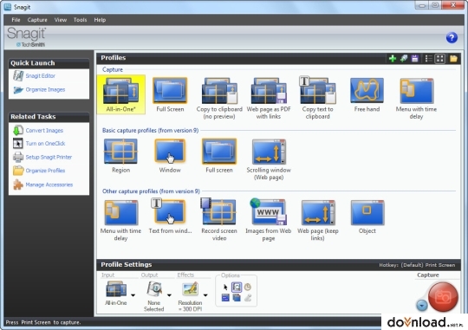This screenshot has width=468, height=330.
Task: Select the Object capture profile
Action: [367, 217]
